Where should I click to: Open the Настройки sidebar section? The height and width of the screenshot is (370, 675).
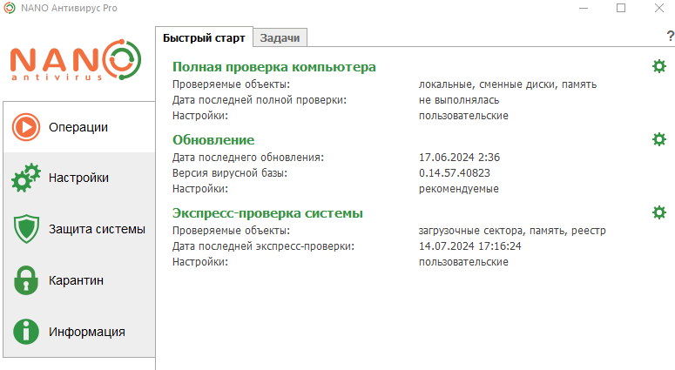click(78, 178)
